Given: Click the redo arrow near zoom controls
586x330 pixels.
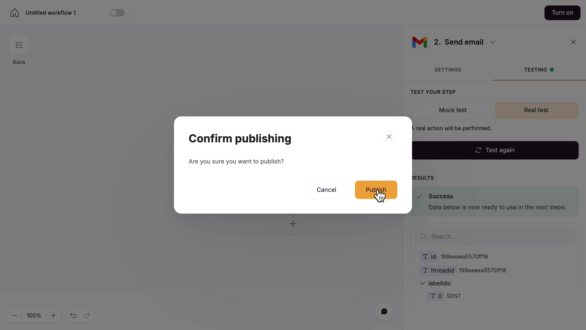Looking at the screenshot, I should [x=87, y=315].
